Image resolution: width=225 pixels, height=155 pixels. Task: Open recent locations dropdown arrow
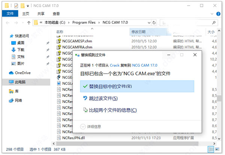(x=22, y=22)
